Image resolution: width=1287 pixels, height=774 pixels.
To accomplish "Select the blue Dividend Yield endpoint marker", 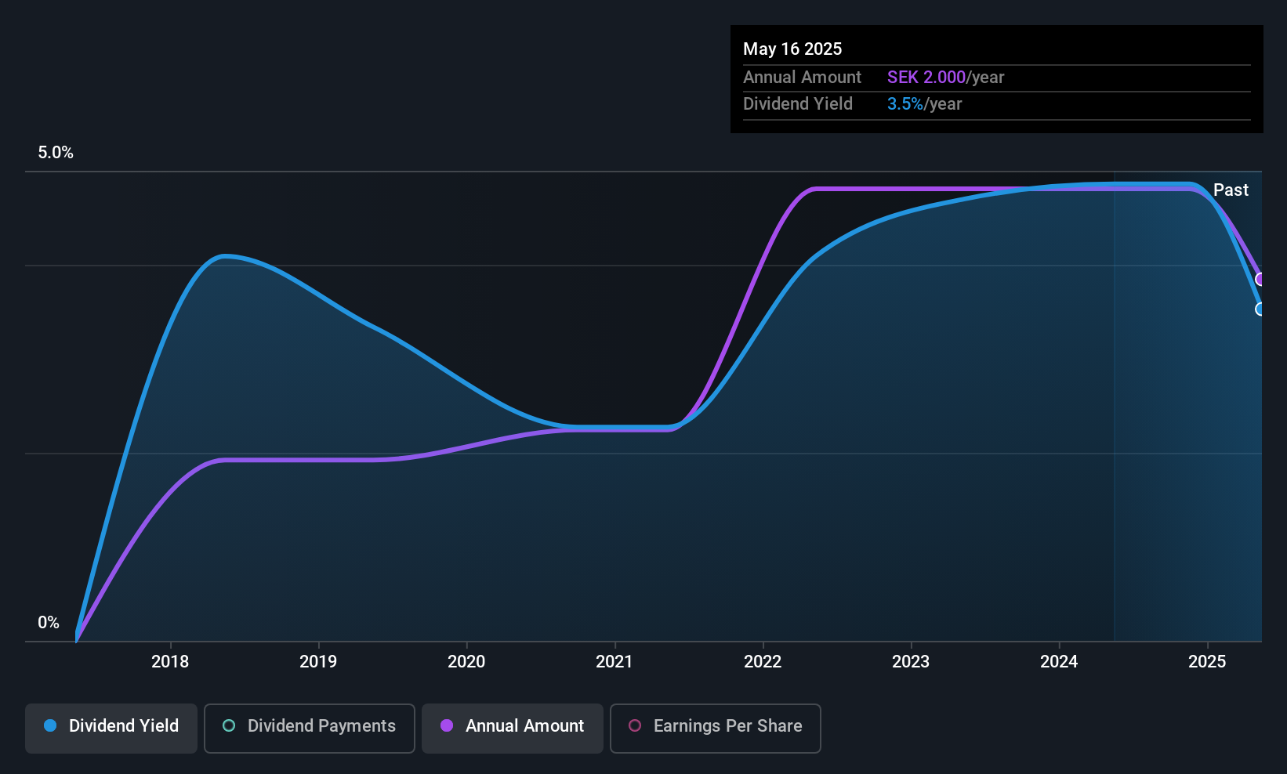I will (1260, 309).
